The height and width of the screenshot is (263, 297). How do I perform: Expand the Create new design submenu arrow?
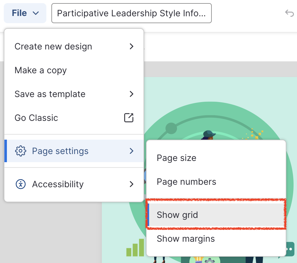132,46
